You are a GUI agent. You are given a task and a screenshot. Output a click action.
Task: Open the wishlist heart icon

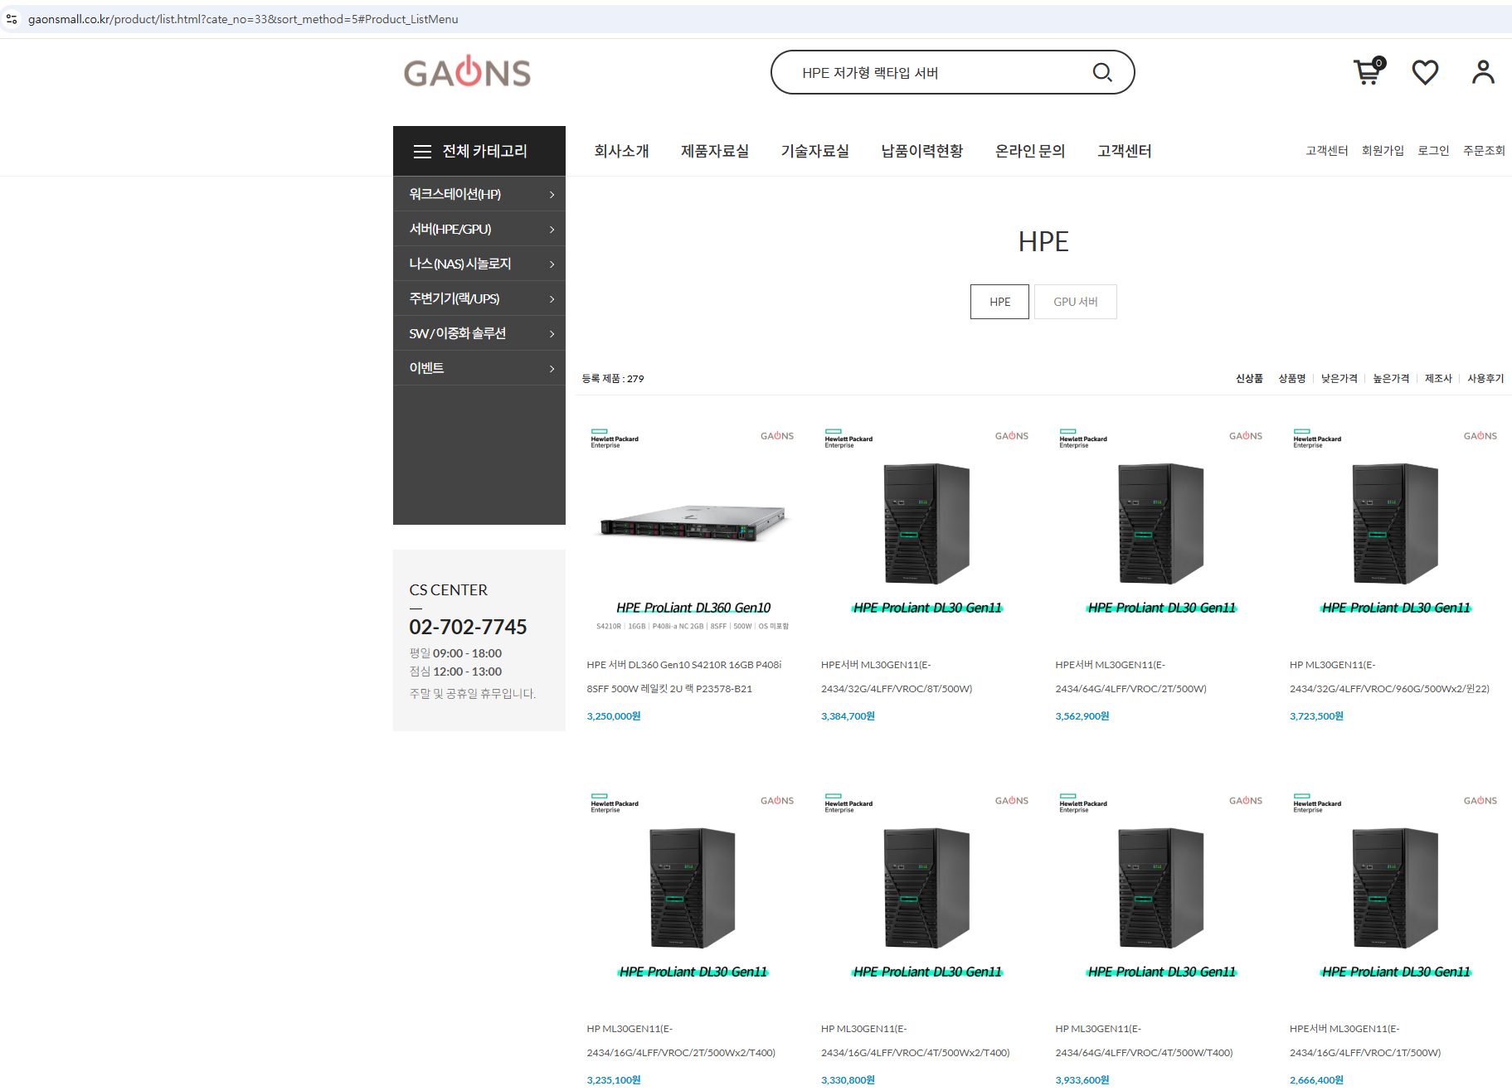[1425, 73]
